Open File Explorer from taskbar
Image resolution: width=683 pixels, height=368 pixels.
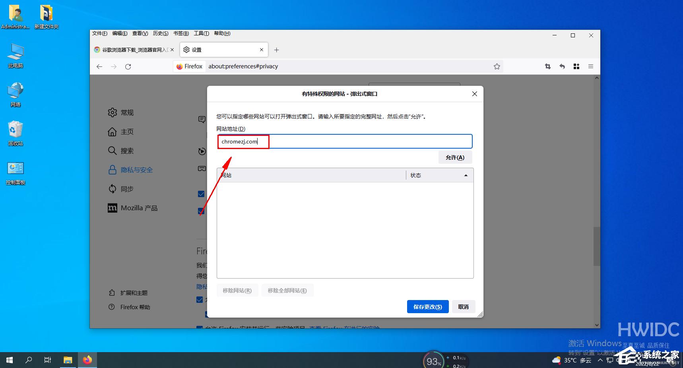(x=68, y=360)
